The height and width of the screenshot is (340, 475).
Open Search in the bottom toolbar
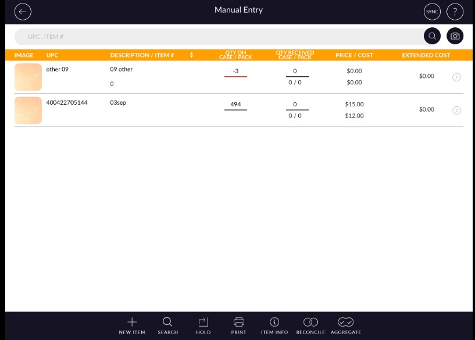pyautogui.click(x=167, y=325)
